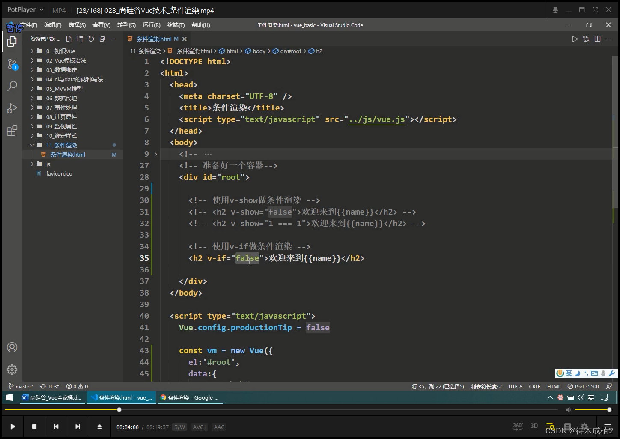The image size is (620, 439).
Task: Seek on PotPlayer video progress bar
Action: (281, 410)
